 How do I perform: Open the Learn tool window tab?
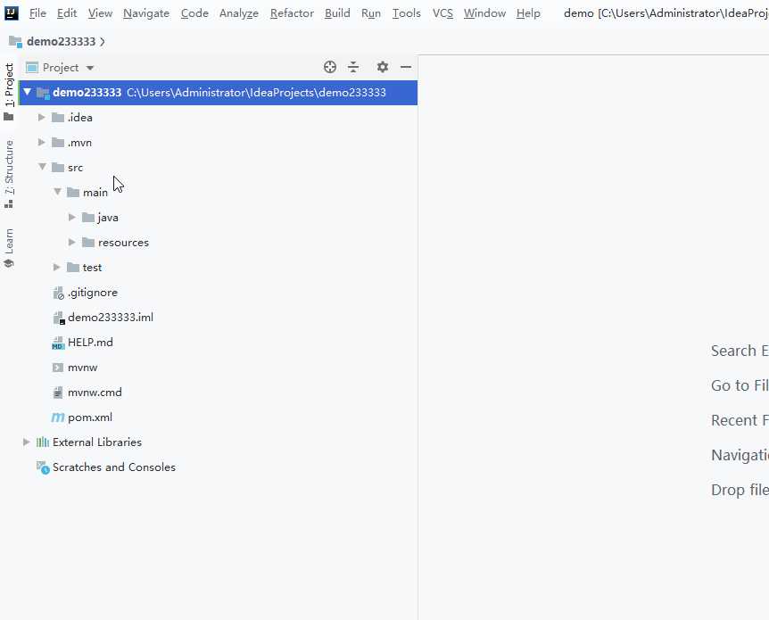point(9,248)
